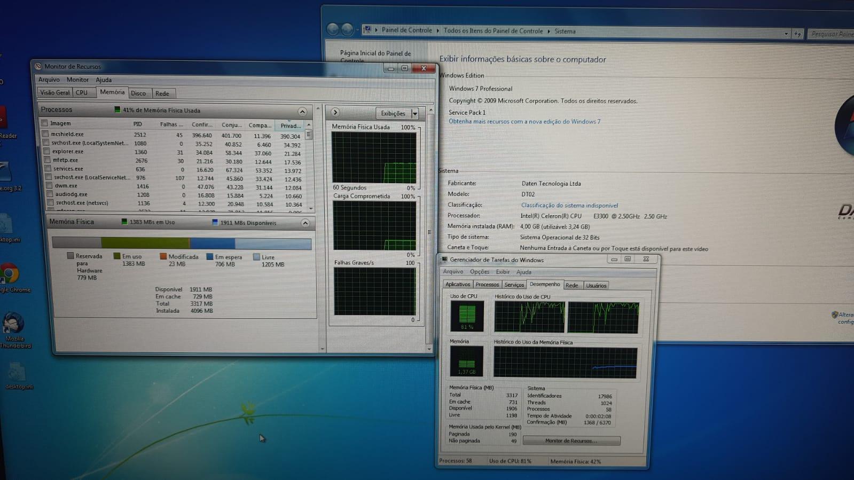
Task: Switch to the Rede tab in Monitor de Recursos
Action: tap(162, 93)
